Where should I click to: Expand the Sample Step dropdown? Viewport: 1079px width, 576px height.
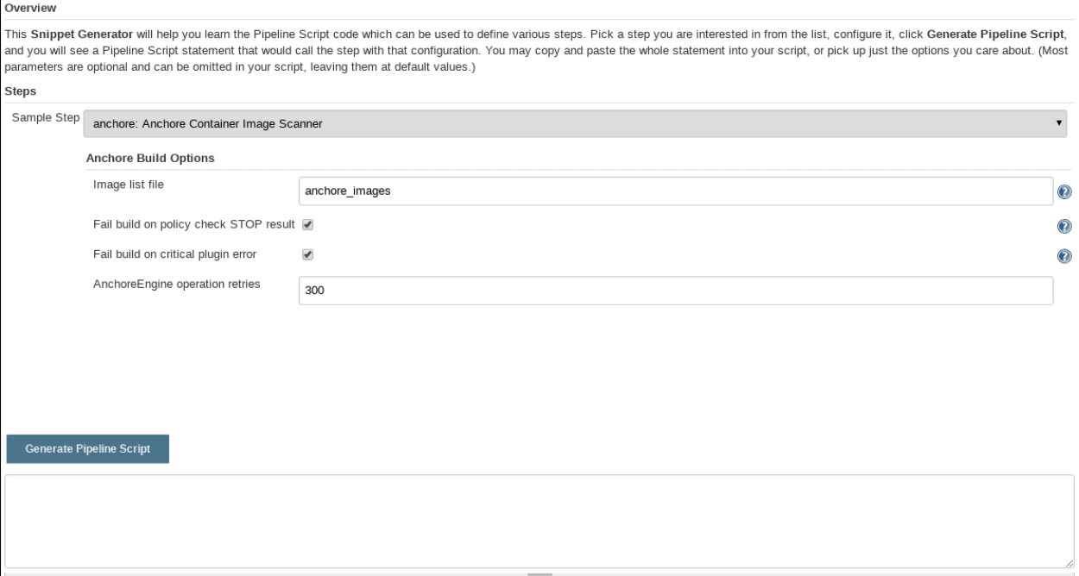pos(575,124)
